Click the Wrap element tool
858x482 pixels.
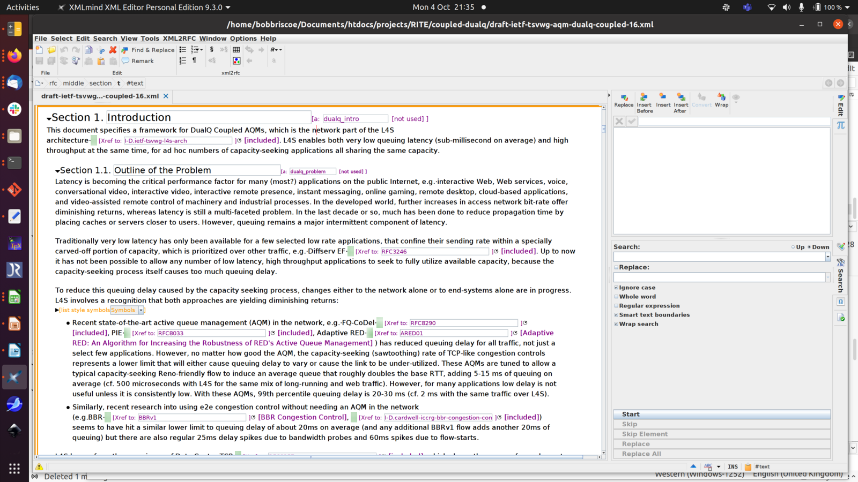(x=721, y=100)
